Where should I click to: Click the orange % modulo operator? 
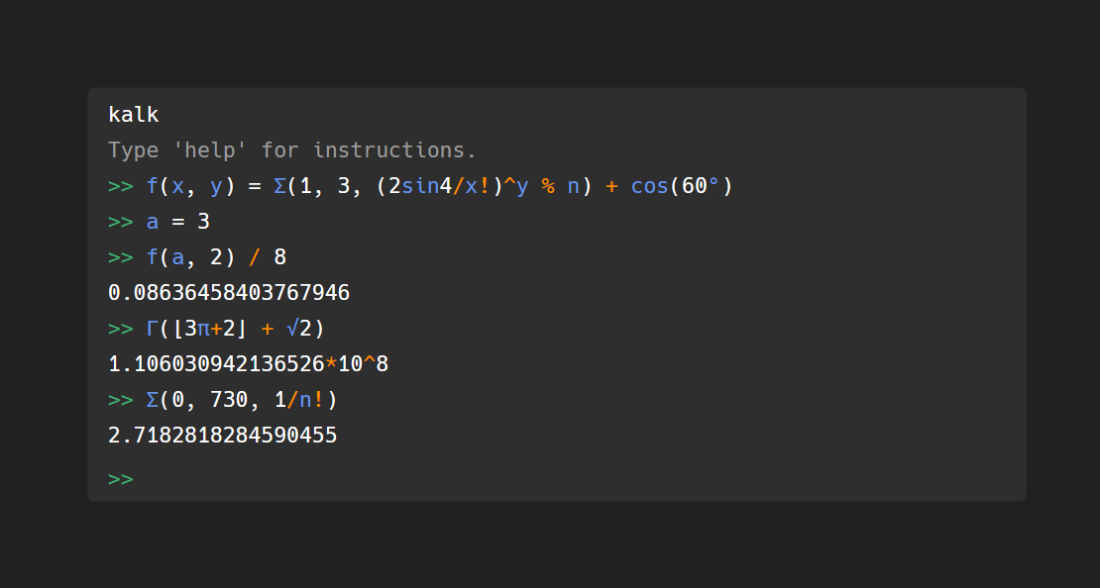coord(548,186)
